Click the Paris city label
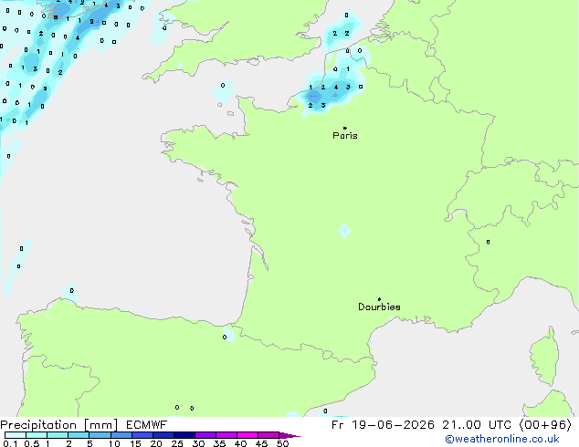Image resolution: width=579 pixels, height=447 pixels. coord(345,136)
